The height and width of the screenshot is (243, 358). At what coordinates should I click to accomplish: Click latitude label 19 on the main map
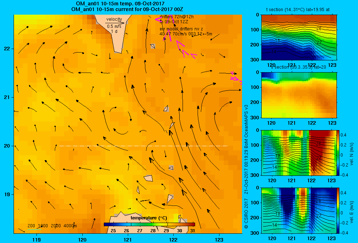click(7, 194)
